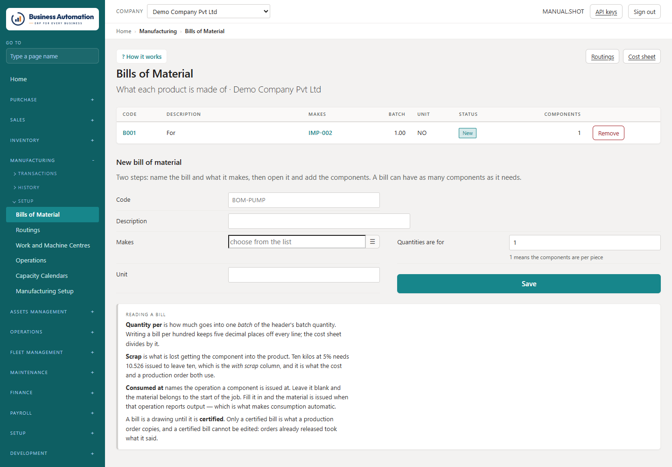Screen dimensions: 672x467
Task: Expand the Purchase sidebar section
Action: pos(52,100)
